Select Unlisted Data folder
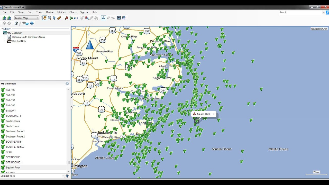This screenshot has height=185, width=329. click(19, 41)
